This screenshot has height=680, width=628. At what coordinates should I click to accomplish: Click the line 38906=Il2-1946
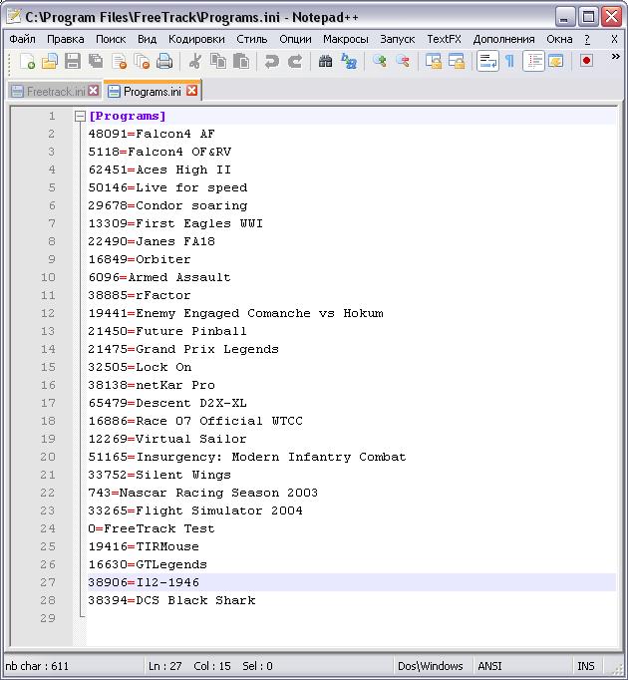[x=144, y=583]
